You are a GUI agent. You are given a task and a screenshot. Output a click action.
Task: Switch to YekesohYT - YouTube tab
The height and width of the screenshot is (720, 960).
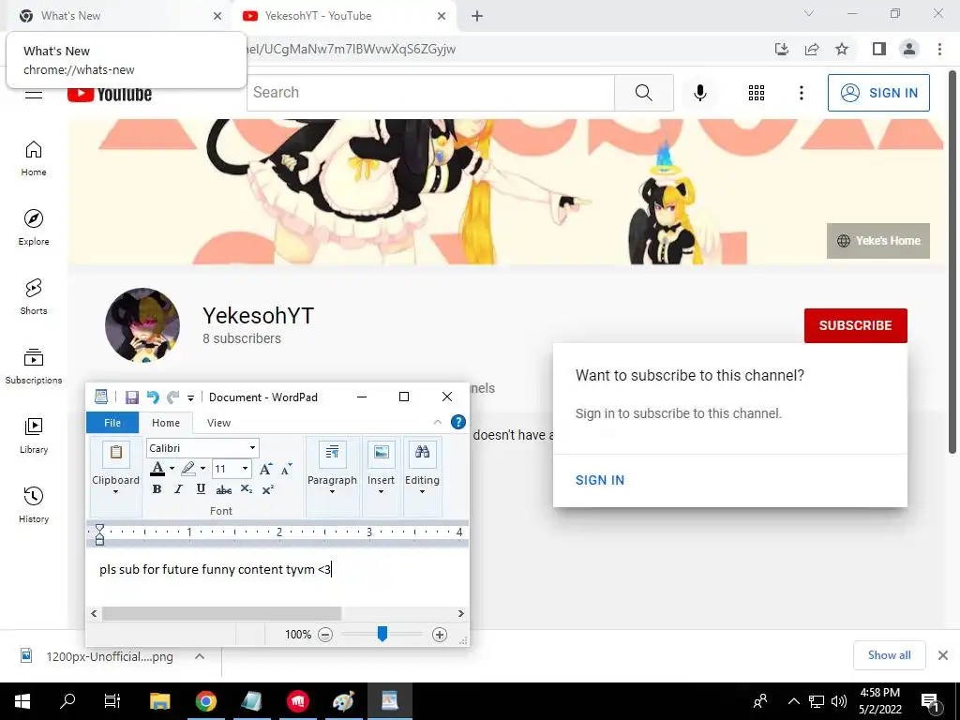coord(343,16)
